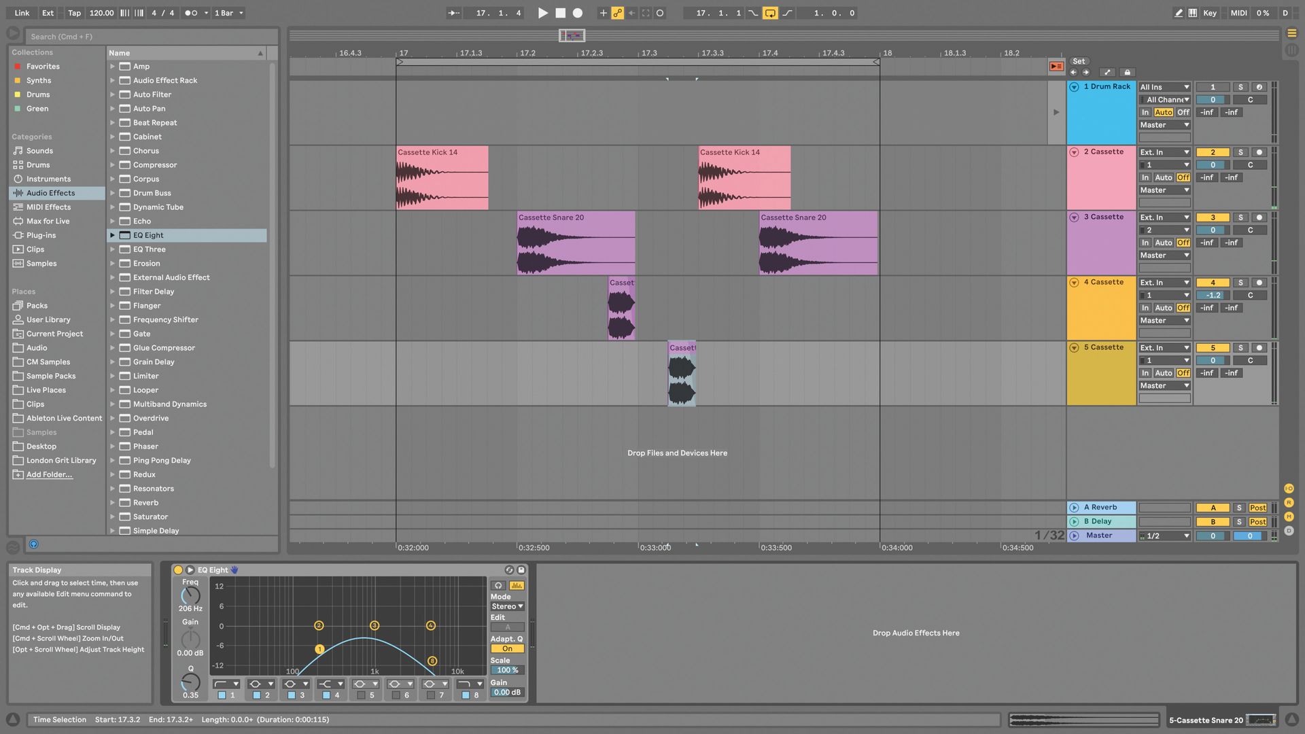Viewport: 1305px width, 734px height.
Task: Unfold the 1 Drum Rack track arrow
Action: pyautogui.click(x=1074, y=87)
